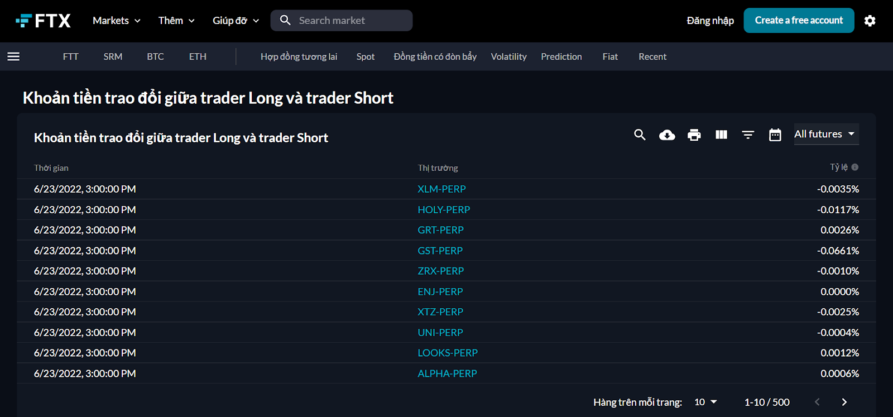
Task: Open the XTZ-PERP market link
Action: (x=440, y=311)
